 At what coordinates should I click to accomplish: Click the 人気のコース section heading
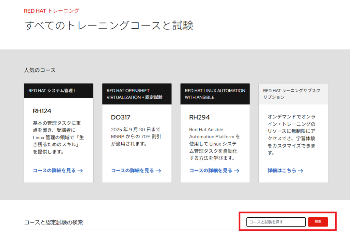(40, 70)
